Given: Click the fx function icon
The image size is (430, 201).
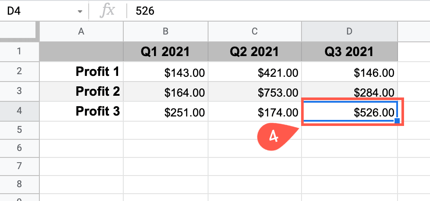Looking at the screenshot, I should tap(107, 11).
